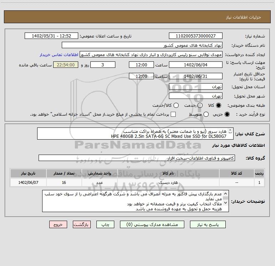Viewport: 275px width, 266px height.
Task: Click the description box spinner arrows
Action: tap(230, 131)
